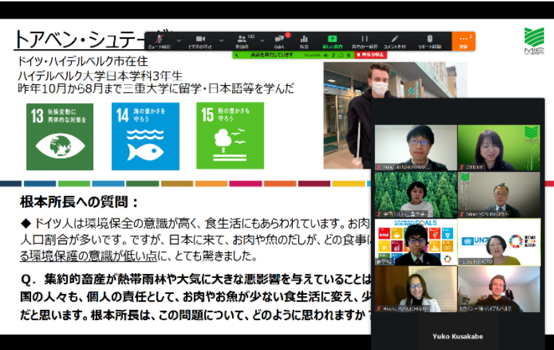
Task: Click the MIE University logo on slide
Action: click(x=534, y=41)
